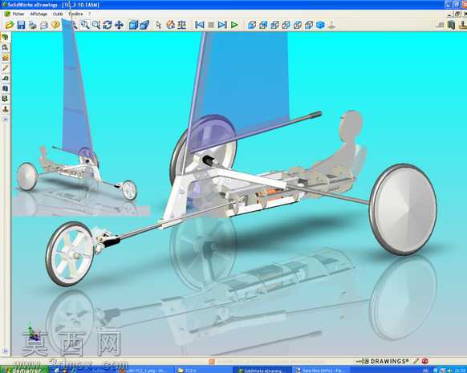Click the Send by email envelope icon
The image size is (467, 373).
coord(44,25)
